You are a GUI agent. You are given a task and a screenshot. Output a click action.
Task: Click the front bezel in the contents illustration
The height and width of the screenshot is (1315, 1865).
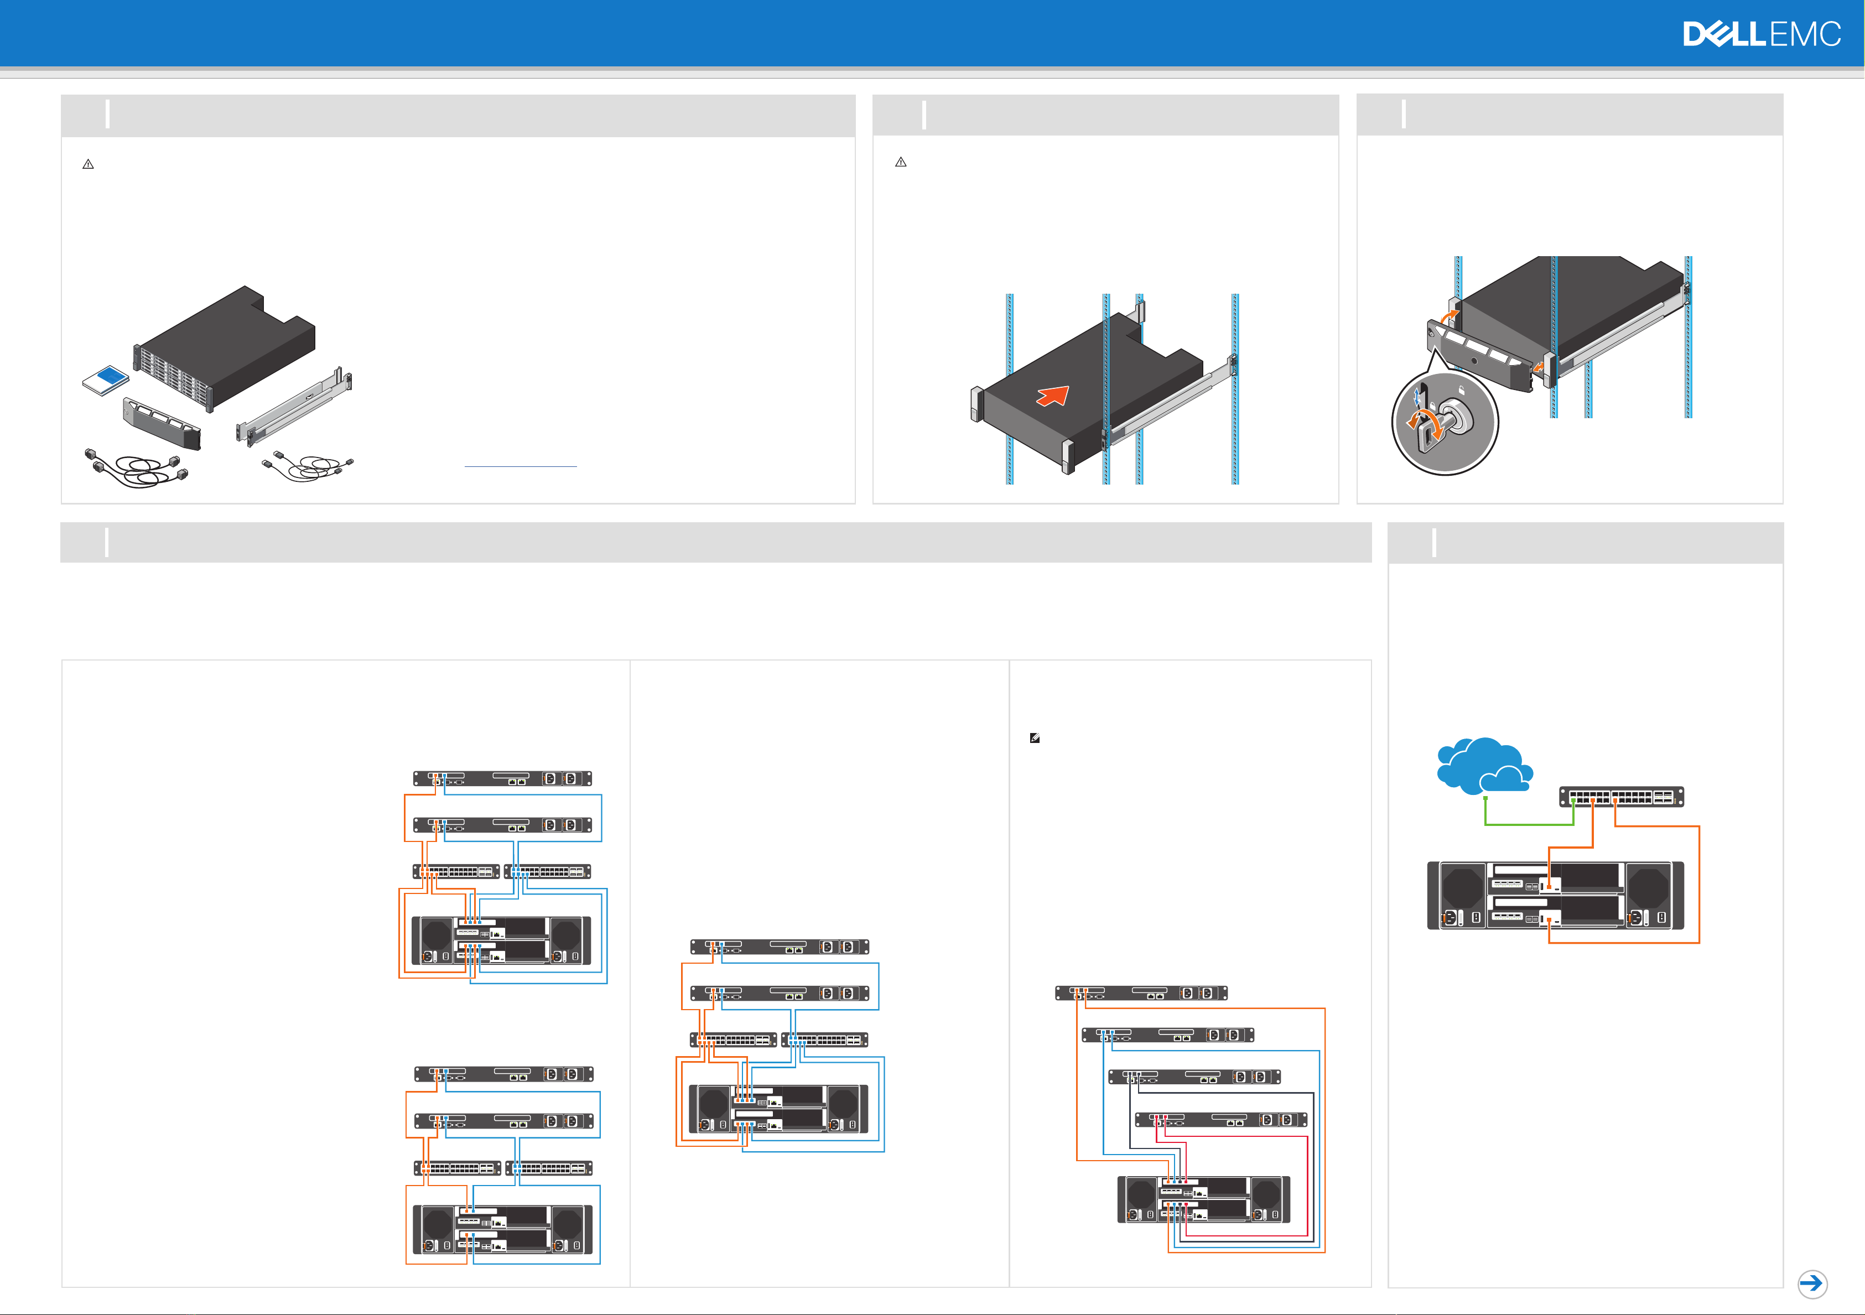(x=162, y=423)
